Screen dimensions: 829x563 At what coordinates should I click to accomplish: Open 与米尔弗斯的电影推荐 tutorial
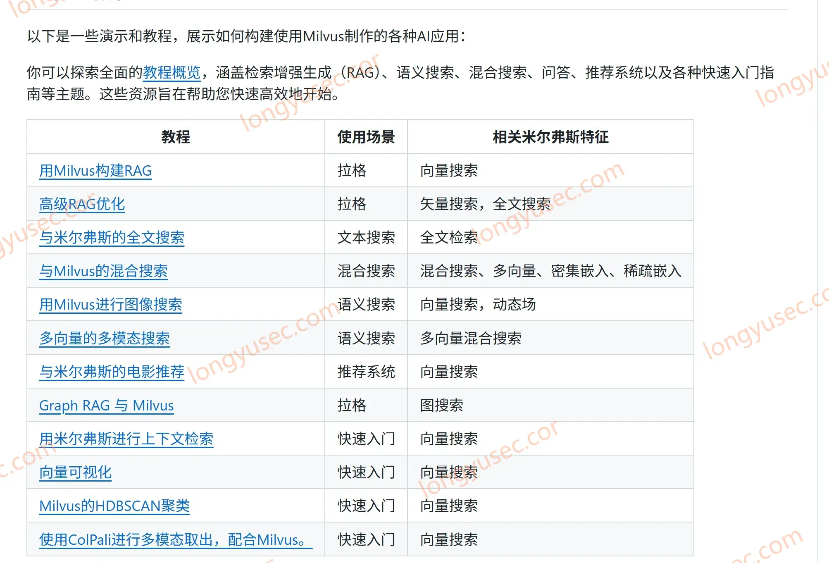(x=112, y=372)
